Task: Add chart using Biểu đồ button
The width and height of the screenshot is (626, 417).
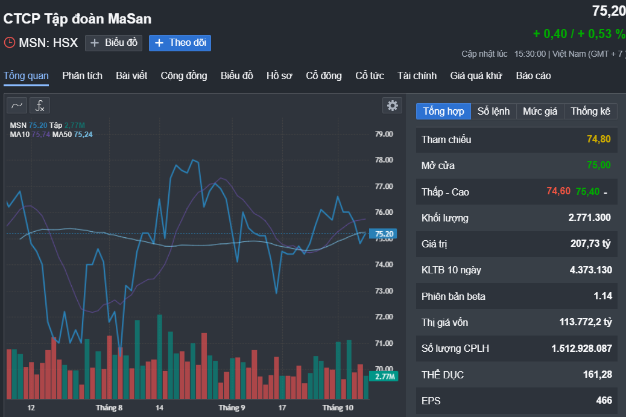Action: pyautogui.click(x=113, y=43)
